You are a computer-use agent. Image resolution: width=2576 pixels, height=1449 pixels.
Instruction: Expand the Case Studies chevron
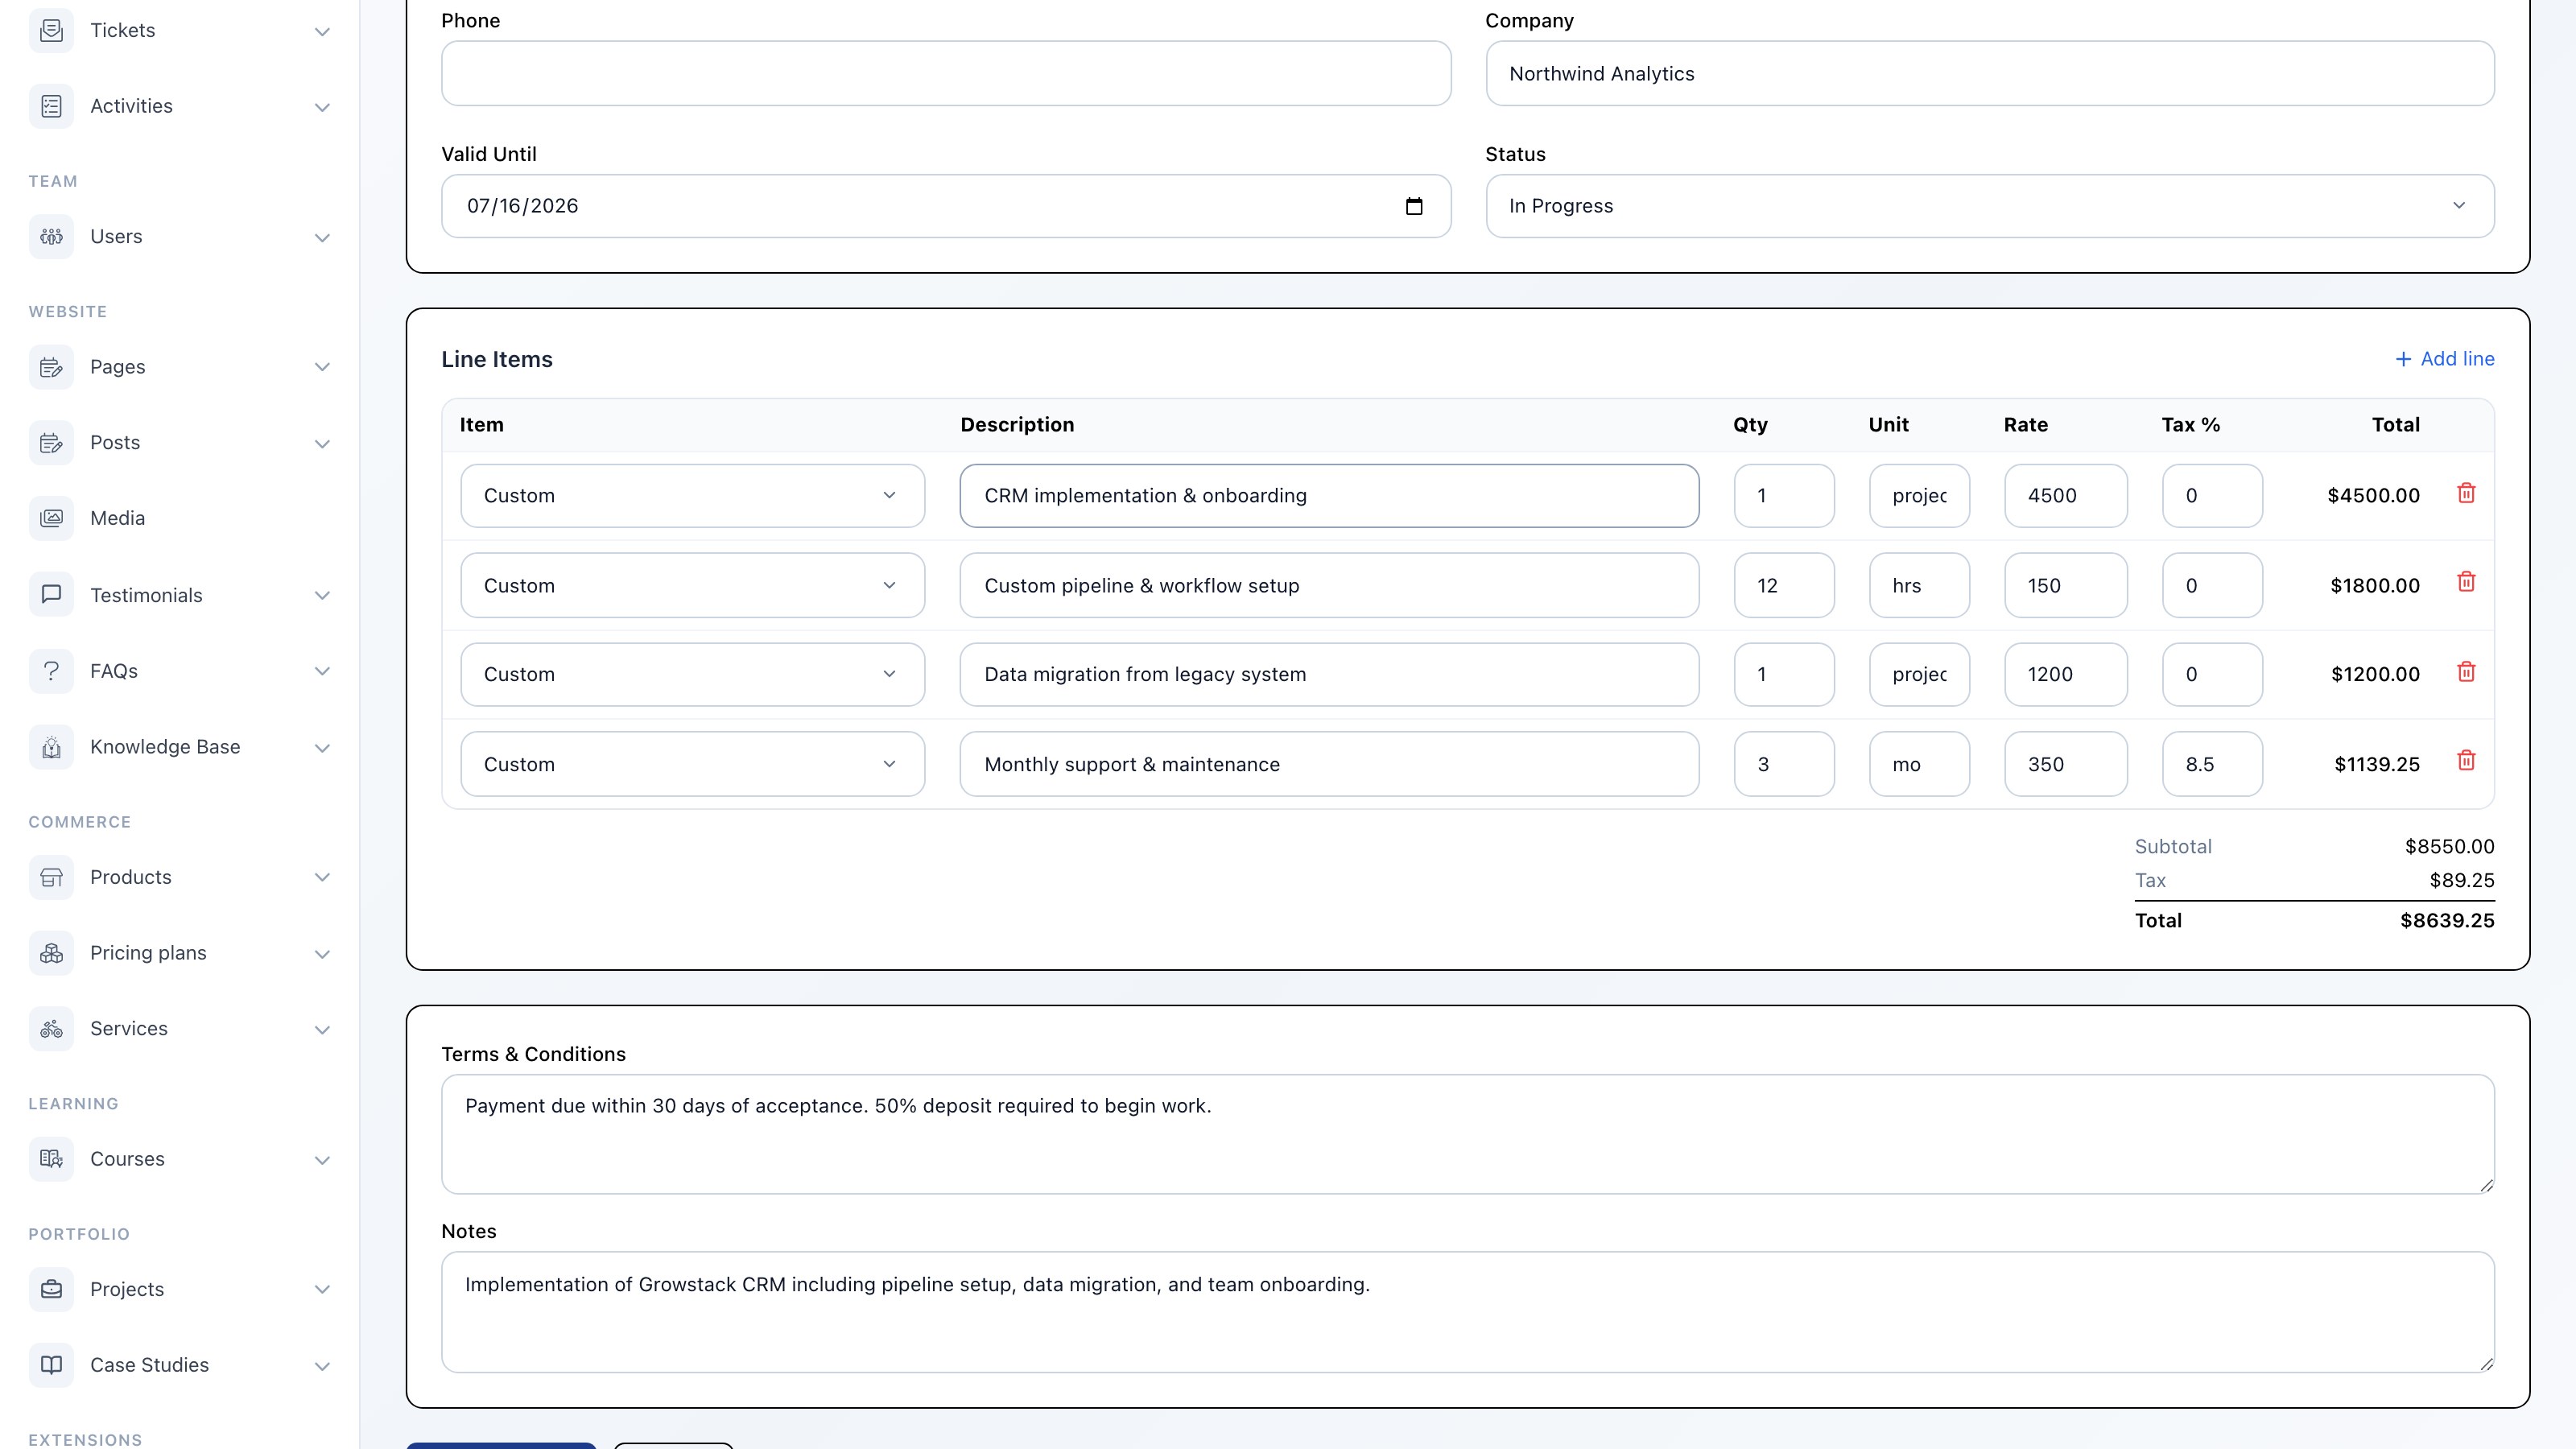click(322, 1366)
